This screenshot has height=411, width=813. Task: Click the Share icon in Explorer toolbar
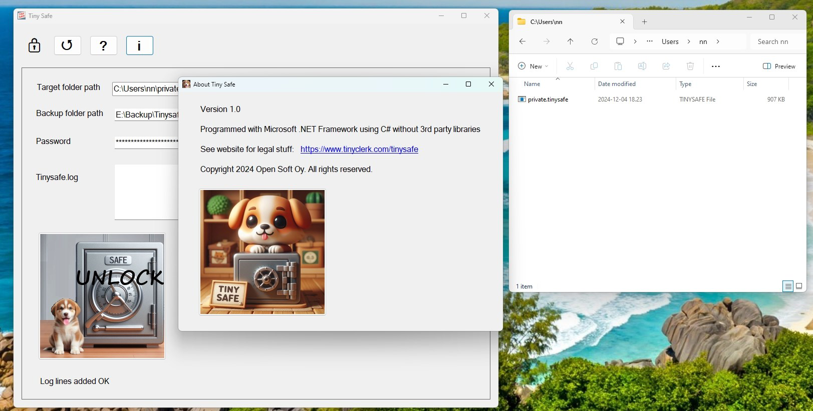pyautogui.click(x=666, y=66)
